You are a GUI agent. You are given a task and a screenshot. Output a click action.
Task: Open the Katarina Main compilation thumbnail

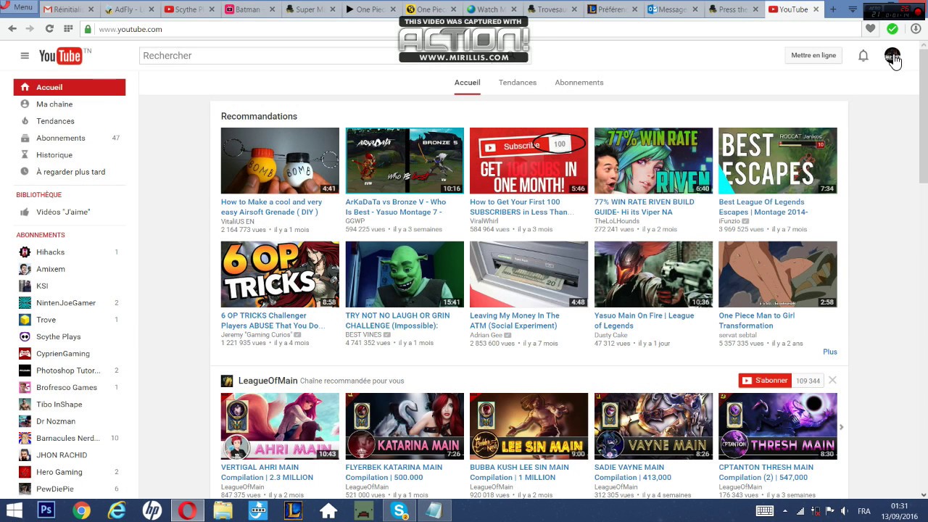(x=405, y=426)
